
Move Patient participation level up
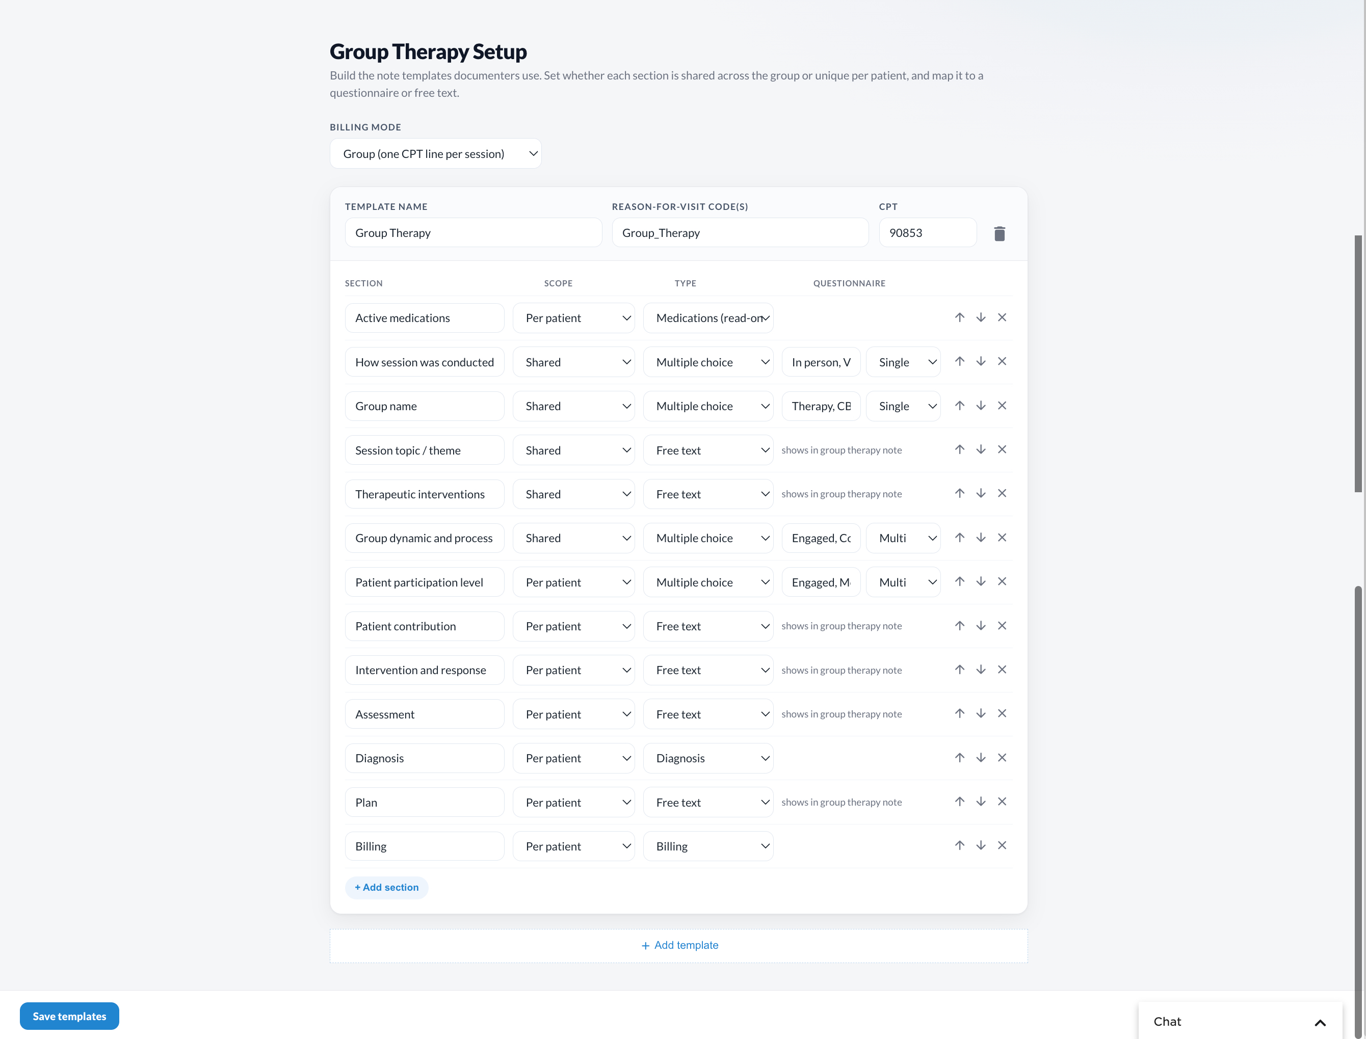(960, 582)
